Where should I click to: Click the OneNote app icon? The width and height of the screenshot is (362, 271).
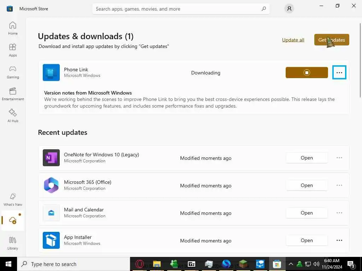(51, 158)
